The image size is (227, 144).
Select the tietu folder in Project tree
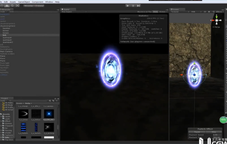6,137
